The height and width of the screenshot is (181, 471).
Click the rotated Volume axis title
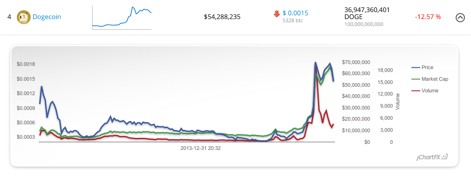coord(398,102)
